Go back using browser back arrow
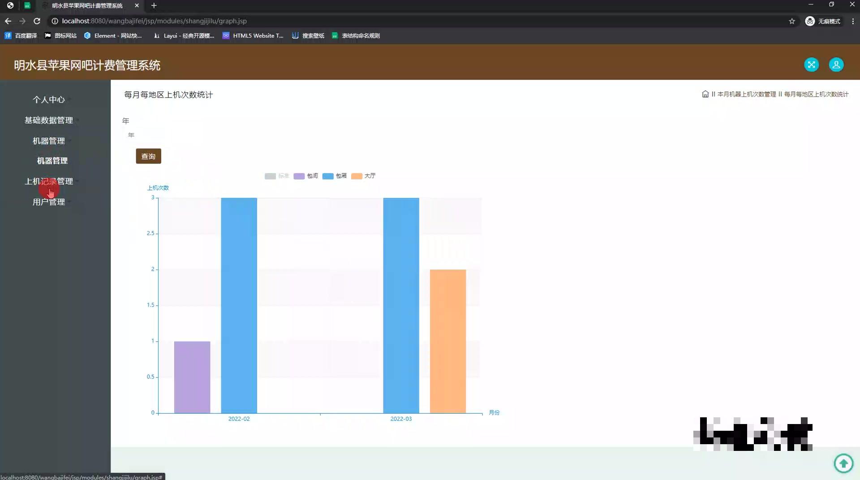The image size is (860, 480). pos(8,21)
